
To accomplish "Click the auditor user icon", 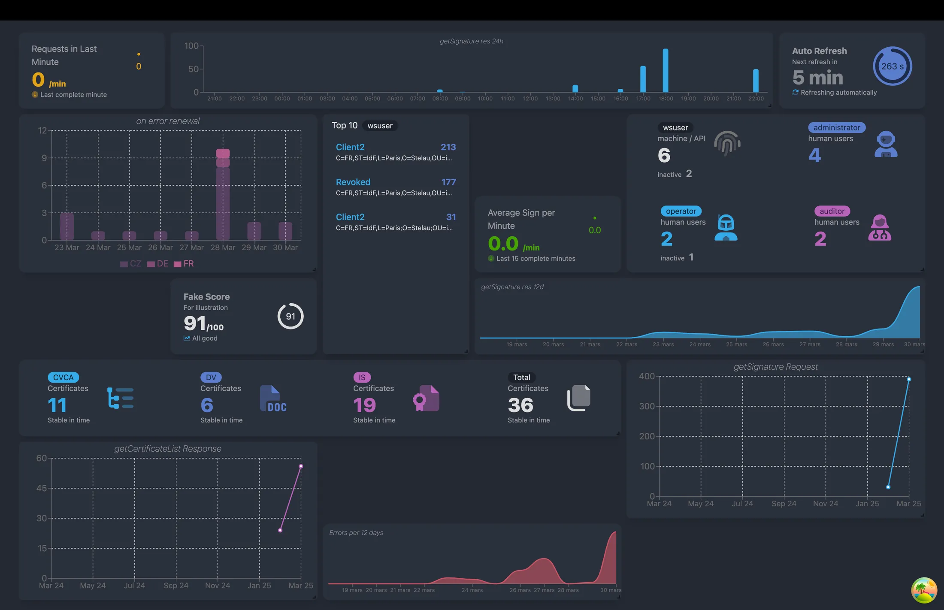I will click(x=880, y=227).
